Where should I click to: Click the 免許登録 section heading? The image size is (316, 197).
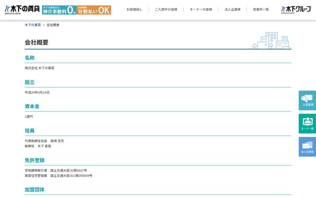[x=35, y=160]
